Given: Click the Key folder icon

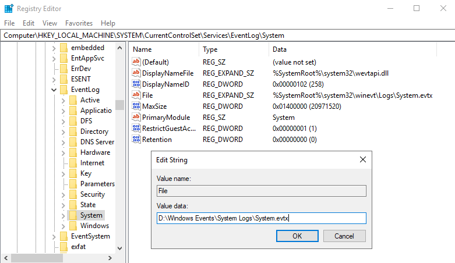Looking at the screenshot, I should click(73, 173).
